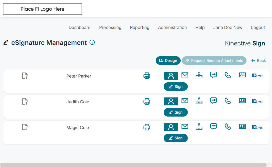Open the Processing menu
Screen dimensions: 272x167
click(x=110, y=27)
